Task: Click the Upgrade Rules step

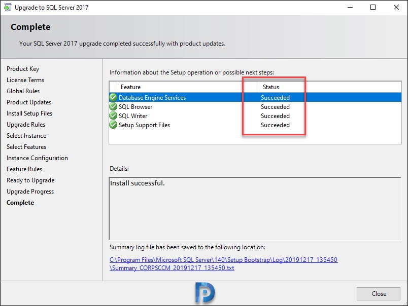Action: [x=26, y=125]
